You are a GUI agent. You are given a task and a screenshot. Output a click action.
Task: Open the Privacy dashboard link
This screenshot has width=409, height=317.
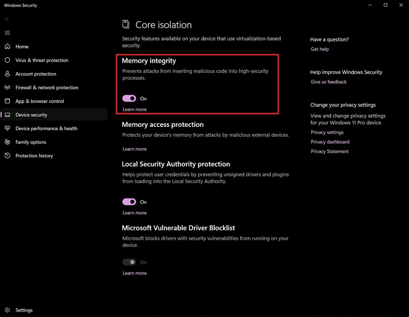tap(330, 142)
